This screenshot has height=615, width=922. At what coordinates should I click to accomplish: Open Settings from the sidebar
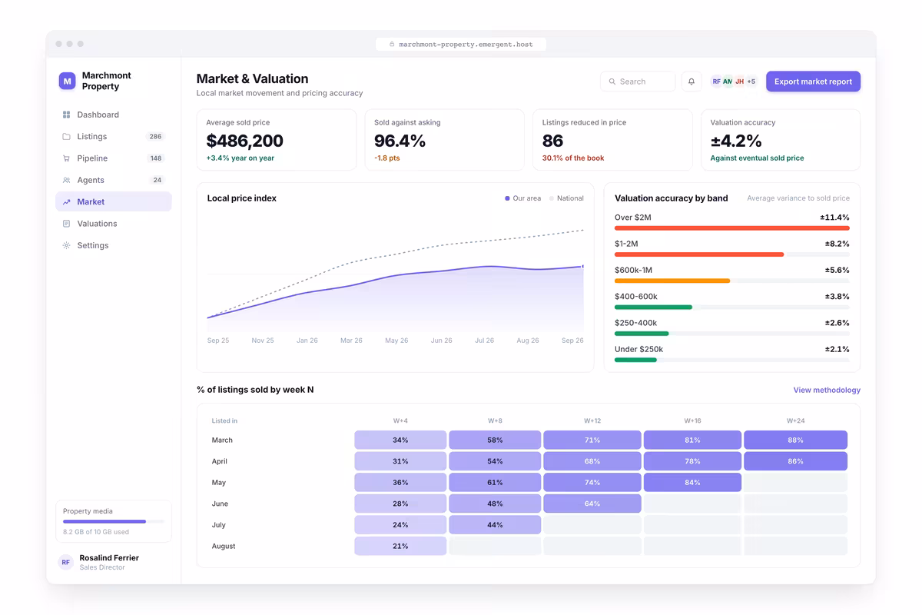[114, 245]
